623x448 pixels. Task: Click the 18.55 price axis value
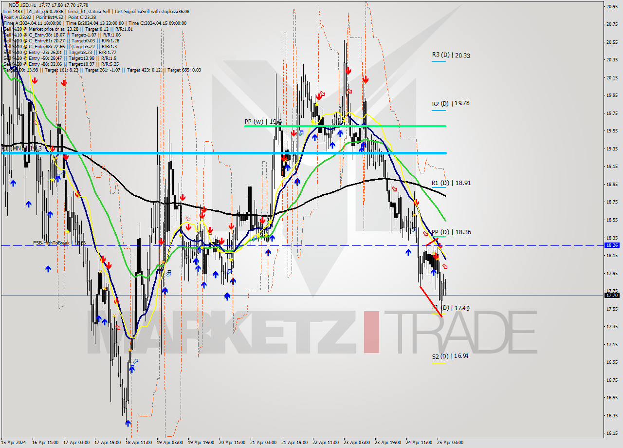click(612, 220)
